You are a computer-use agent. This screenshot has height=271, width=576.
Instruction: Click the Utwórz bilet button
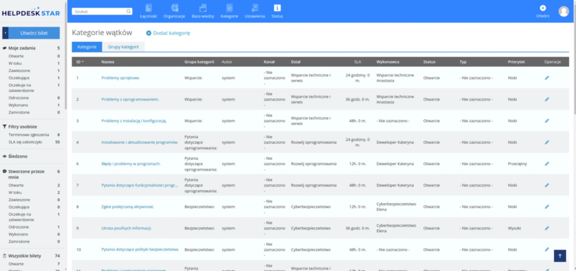34,33
